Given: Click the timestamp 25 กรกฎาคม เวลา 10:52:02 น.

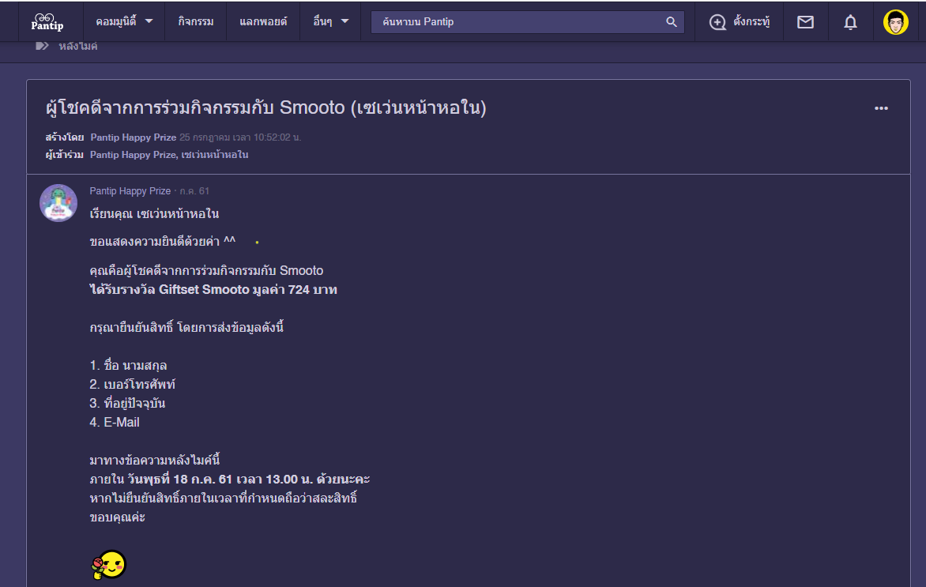Looking at the screenshot, I should click(x=239, y=137).
